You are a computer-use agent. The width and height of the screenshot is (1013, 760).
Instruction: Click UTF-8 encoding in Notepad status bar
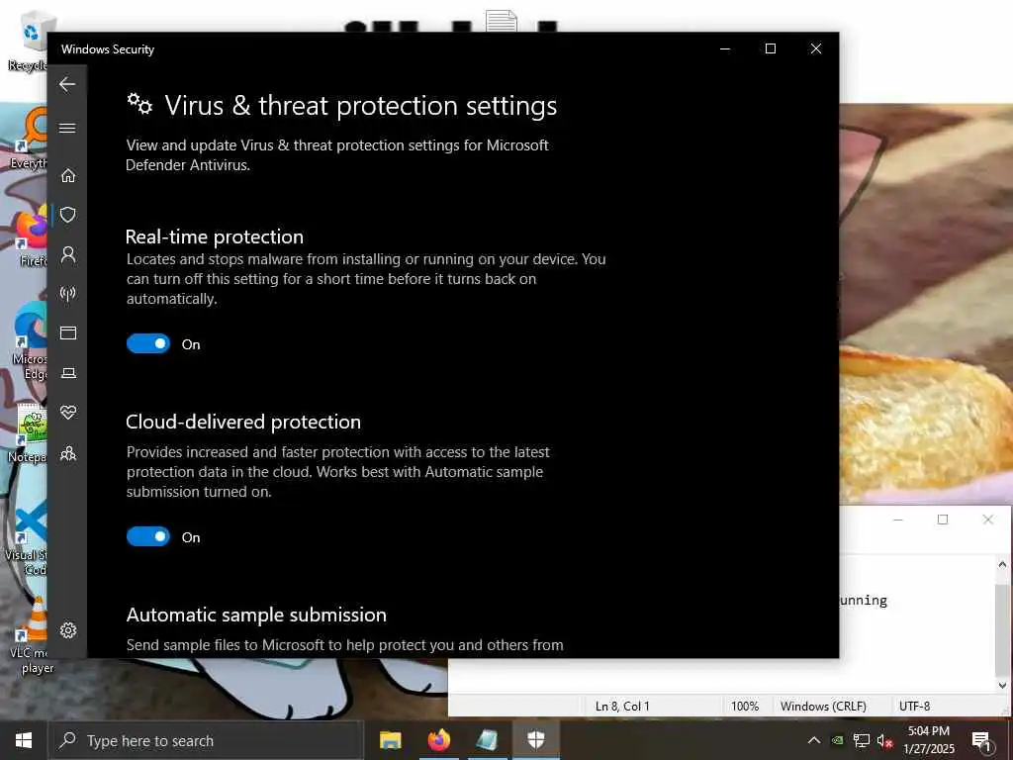(914, 707)
